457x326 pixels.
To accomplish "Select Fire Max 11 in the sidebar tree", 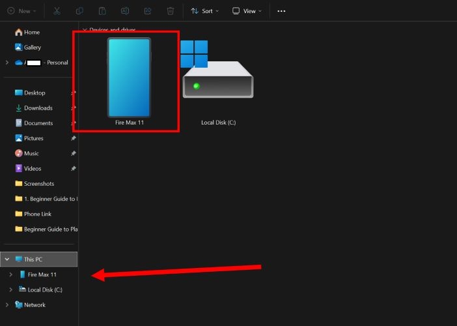I will coord(38,274).
